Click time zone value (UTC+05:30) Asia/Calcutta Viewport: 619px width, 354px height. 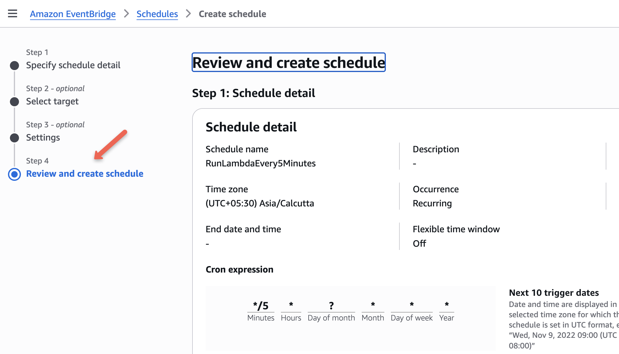260,203
